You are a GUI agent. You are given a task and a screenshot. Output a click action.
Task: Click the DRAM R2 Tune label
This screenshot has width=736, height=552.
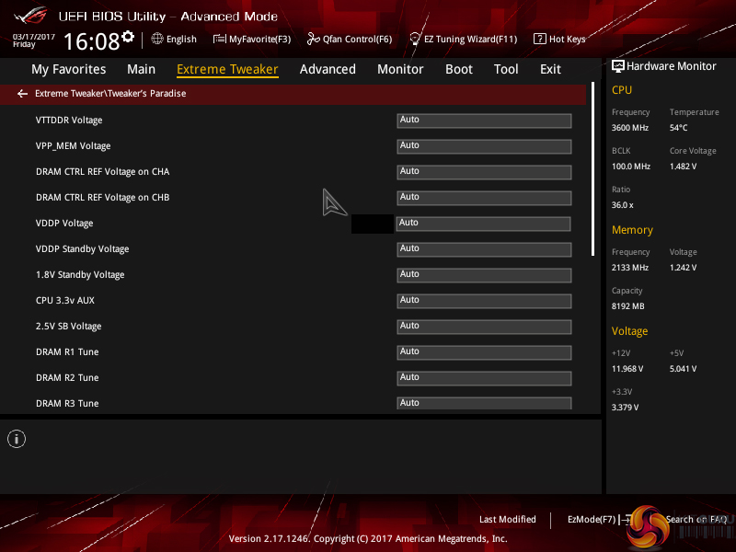tap(67, 378)
